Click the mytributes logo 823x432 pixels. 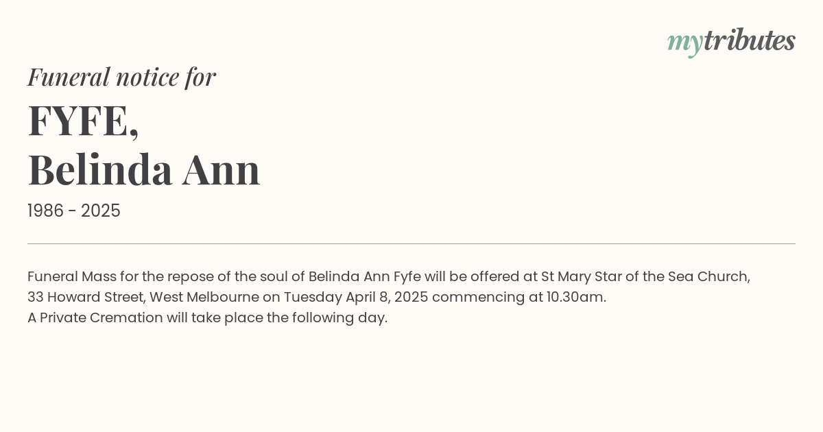pos(731,42)
